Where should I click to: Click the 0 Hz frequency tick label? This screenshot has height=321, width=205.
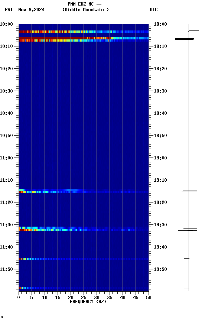19,298
